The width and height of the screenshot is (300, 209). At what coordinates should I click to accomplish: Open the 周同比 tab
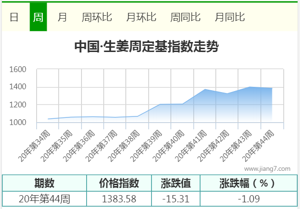[185, 17]
